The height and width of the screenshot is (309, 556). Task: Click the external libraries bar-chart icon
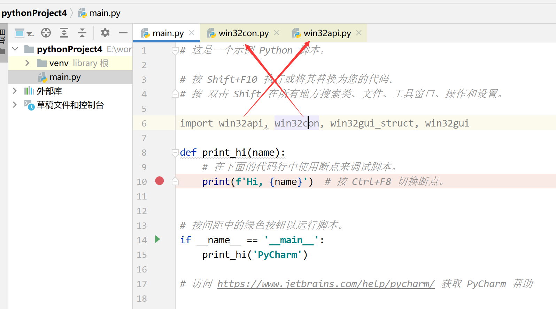click(x=29, y=91)
